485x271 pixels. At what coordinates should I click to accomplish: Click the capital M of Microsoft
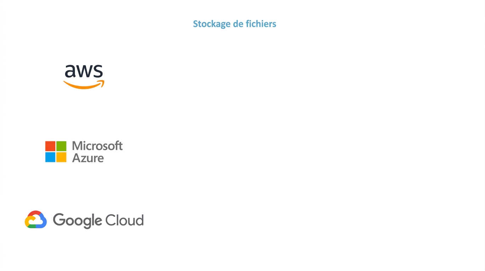pos(78,146)
